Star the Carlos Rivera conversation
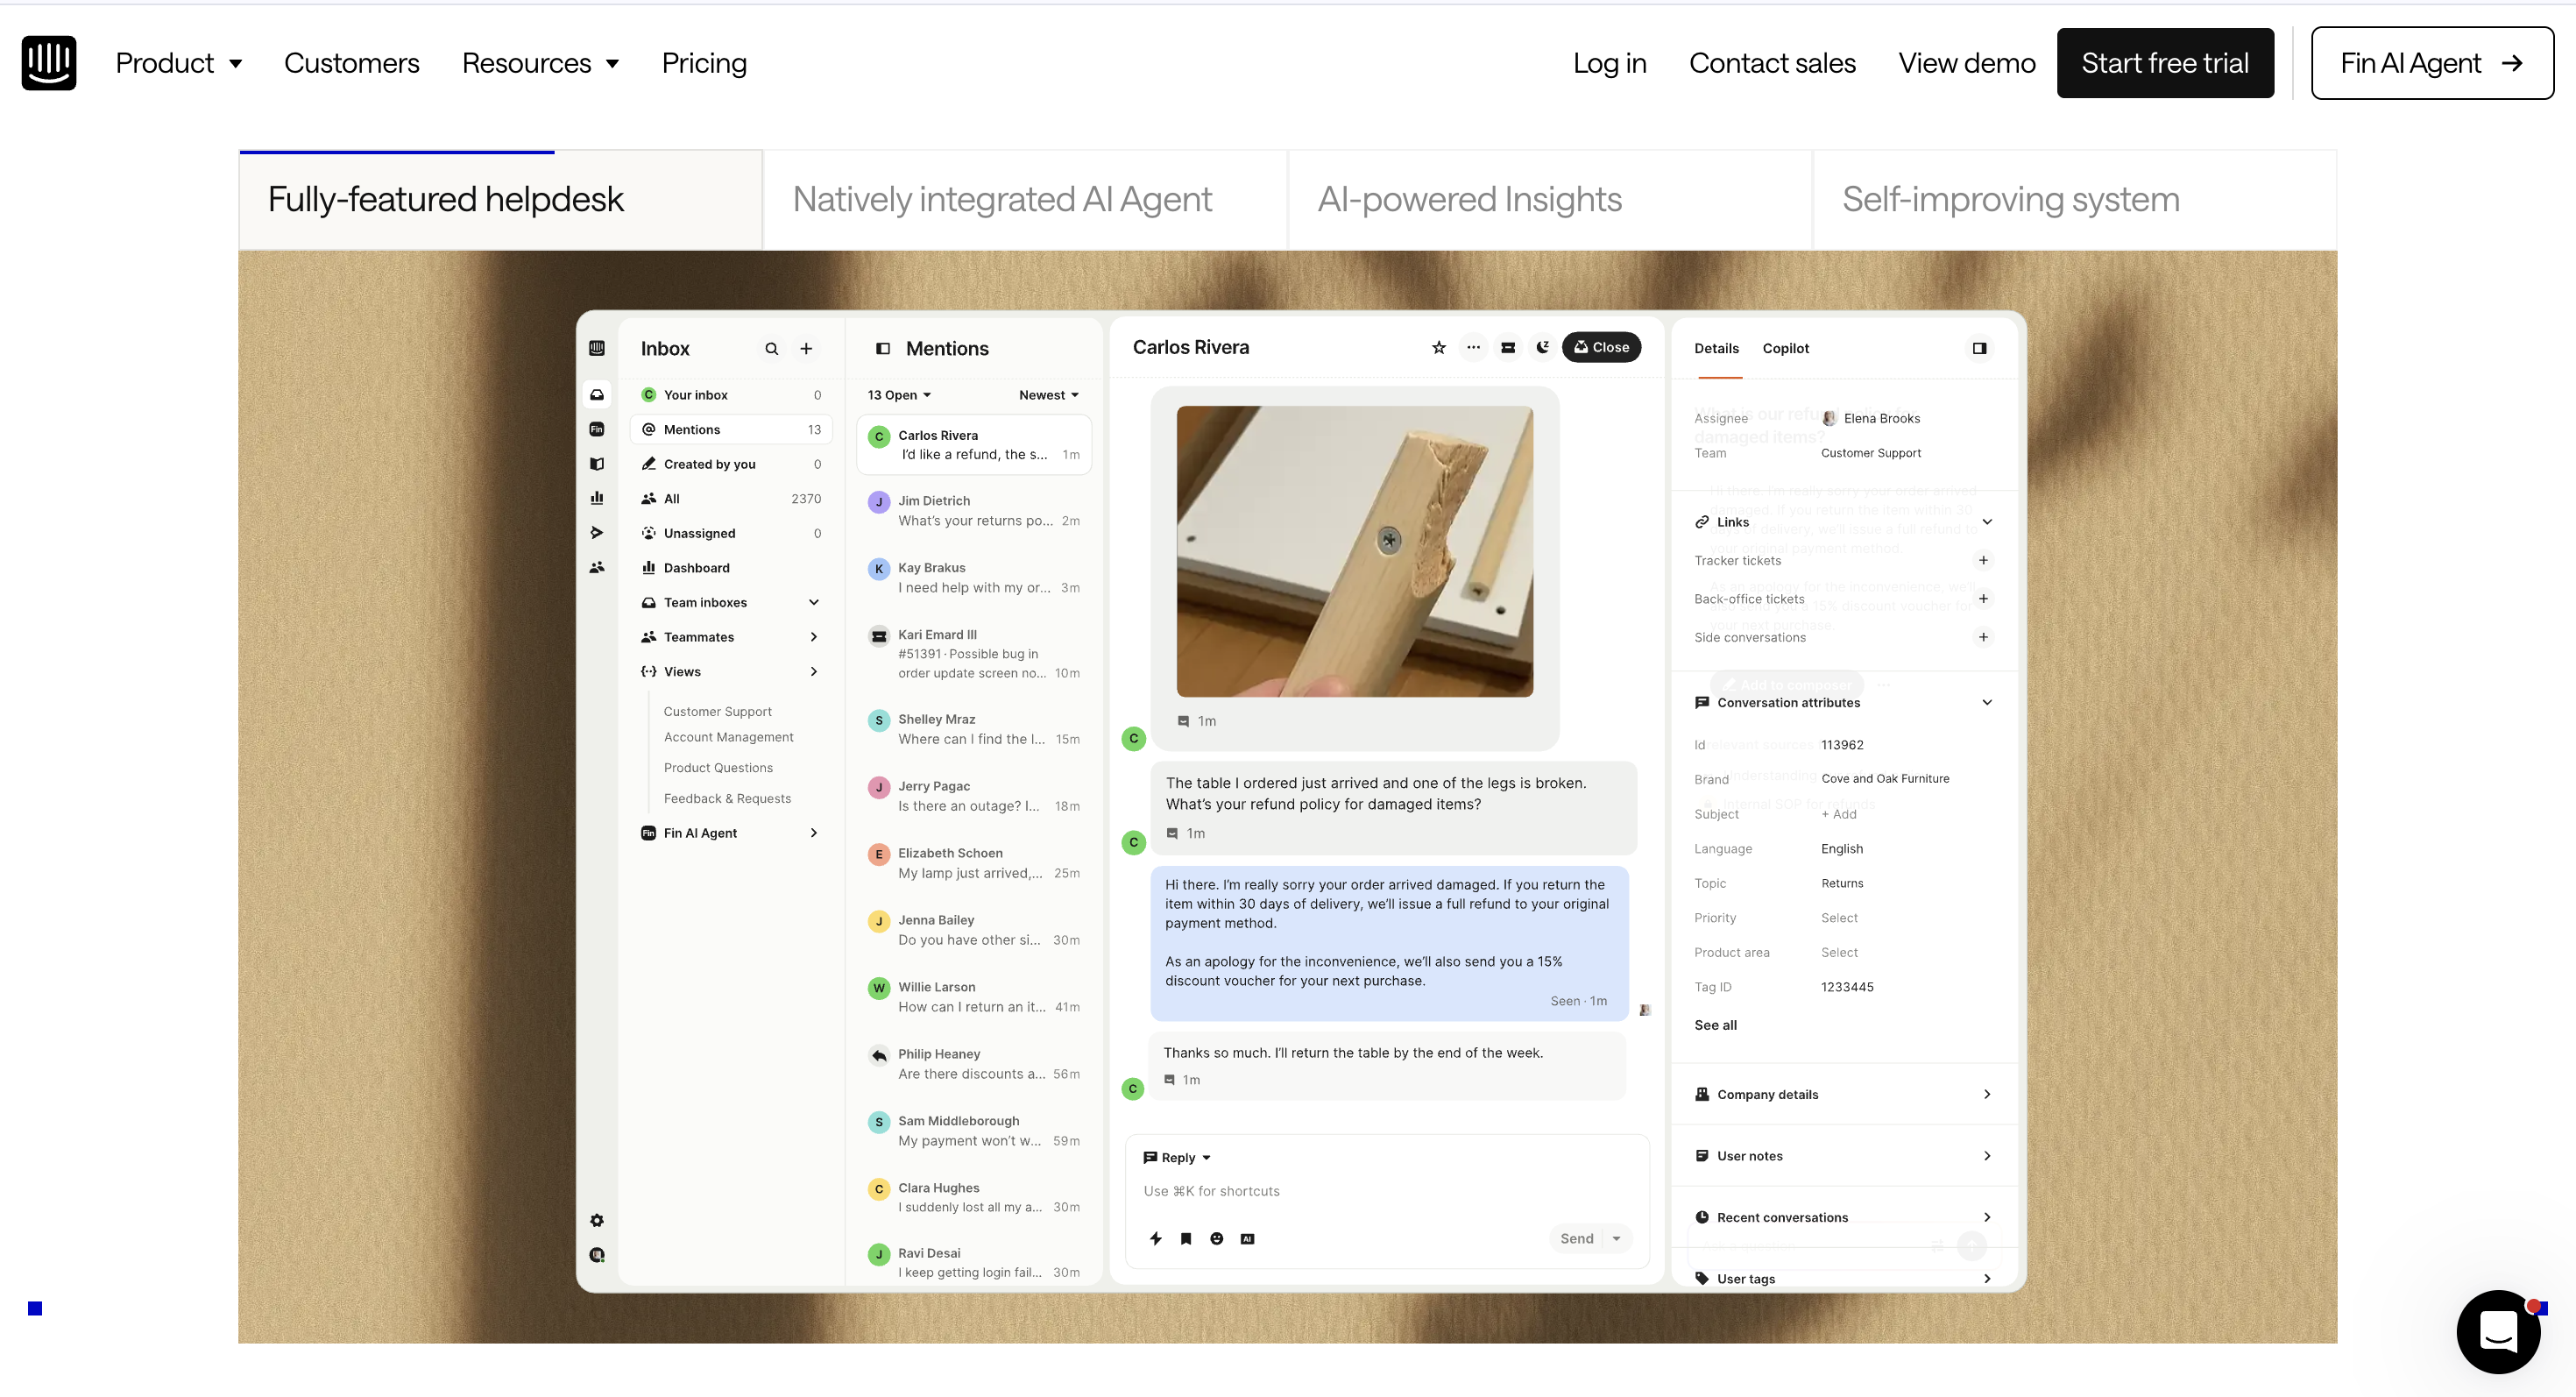Viewport: 2576px width, 1397px height. coord(1439,348)
